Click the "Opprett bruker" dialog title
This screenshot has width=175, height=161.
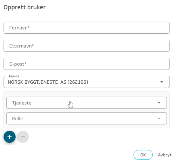tap(24, 7)
